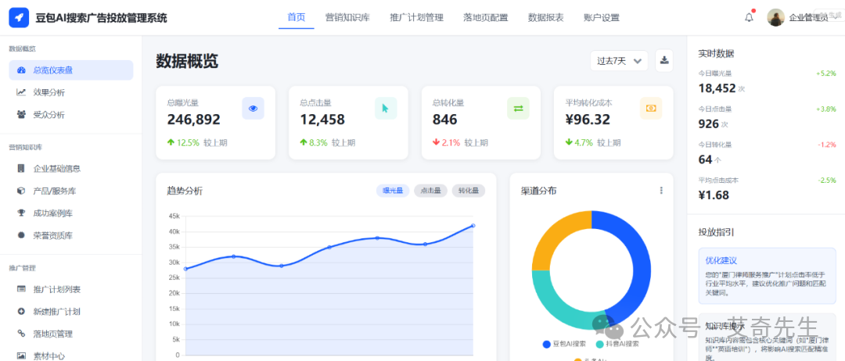This screenshot has height=361, width=845.
Task: Click the rocket logo icon
Action: [x=19, y=18]
